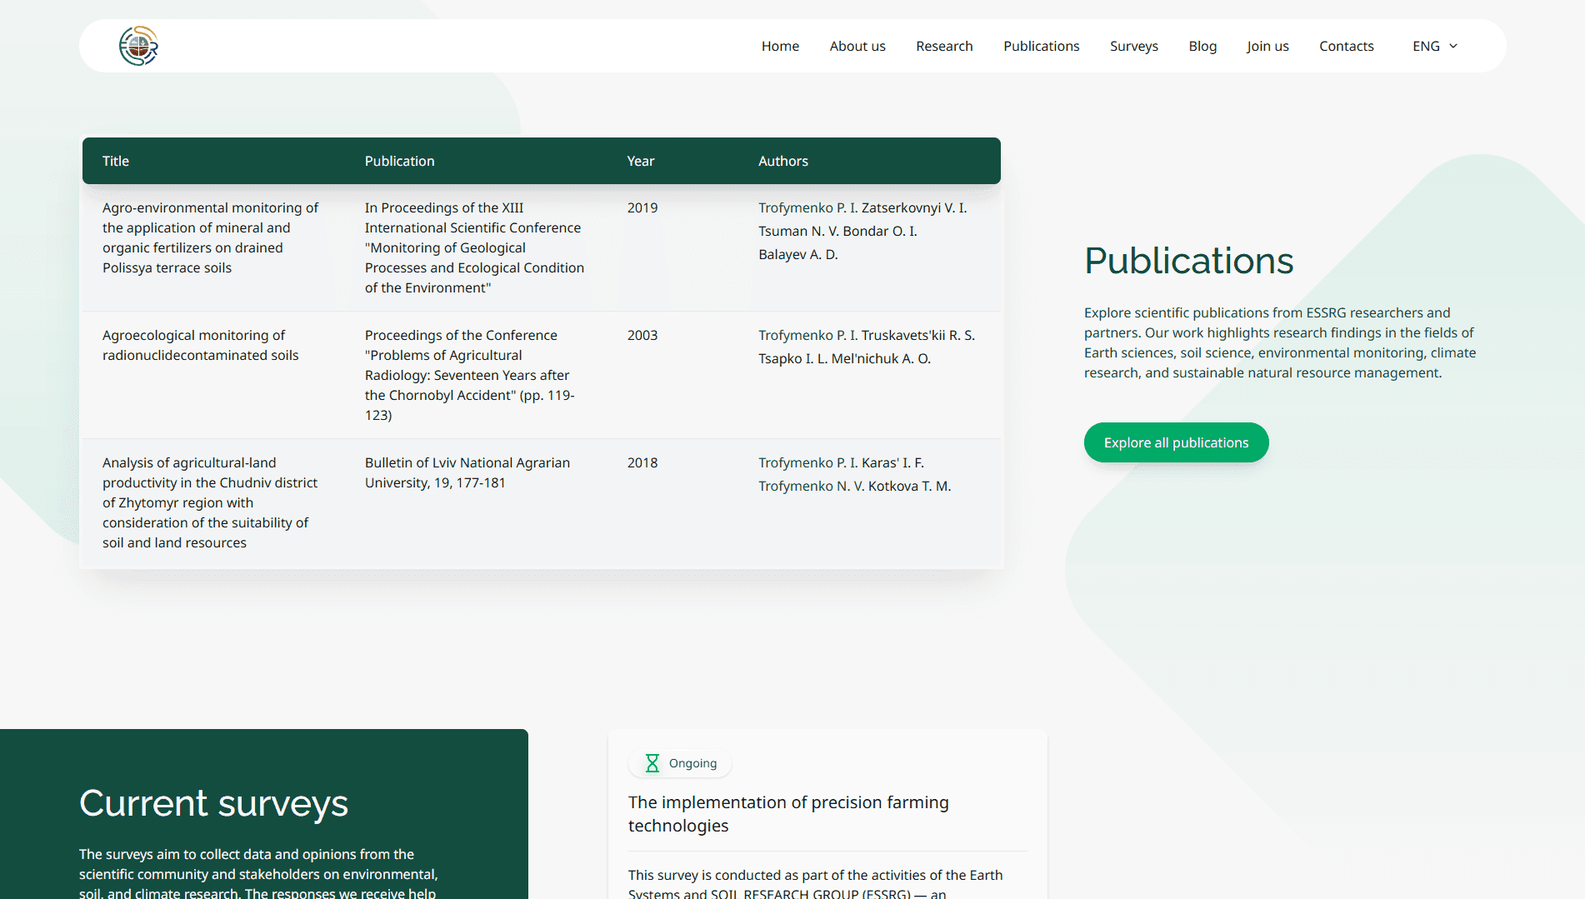This screenshot has width=1585, height=899.
Task: Expand the ENG language chevron
Action: 1453,46
